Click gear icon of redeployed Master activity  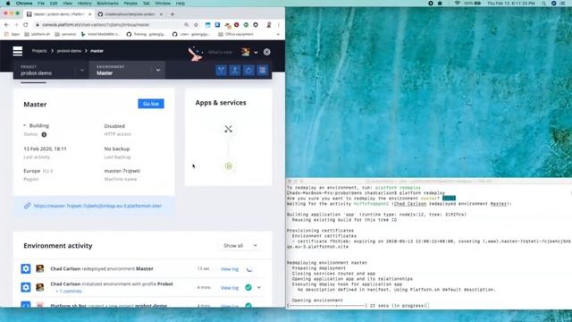coord(26,268)
